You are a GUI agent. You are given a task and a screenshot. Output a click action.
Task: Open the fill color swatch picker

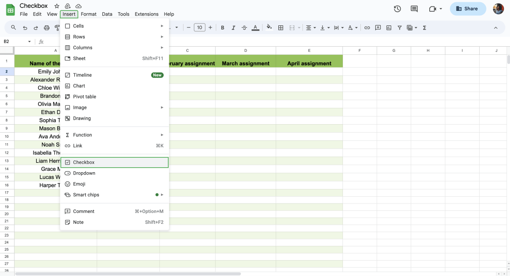pos(268,27)
